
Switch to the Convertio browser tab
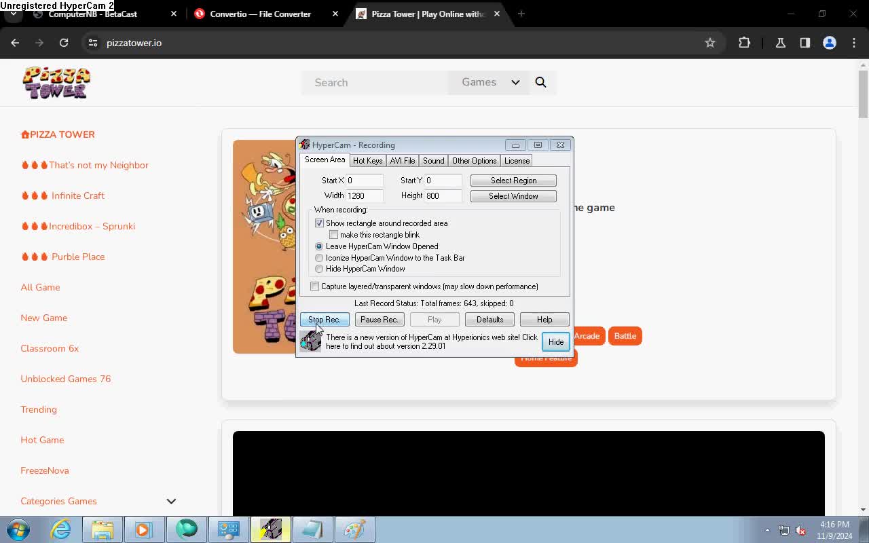pyautogui.click(x=260, y=14)
